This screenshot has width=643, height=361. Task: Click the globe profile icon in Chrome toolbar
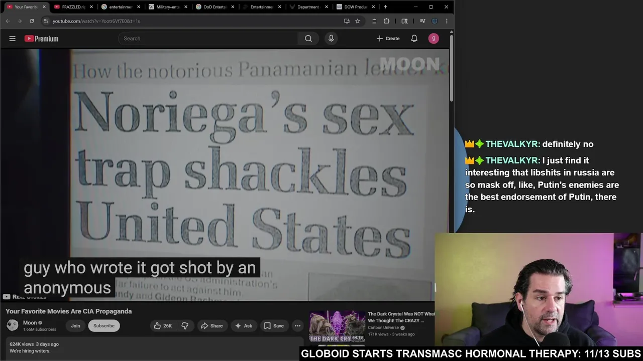coord(435,21)
